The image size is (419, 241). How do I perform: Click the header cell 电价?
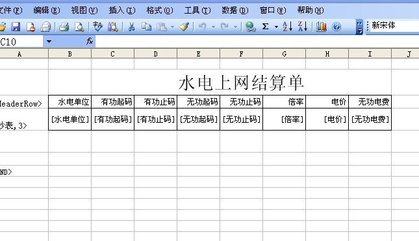tap(327, 102)
